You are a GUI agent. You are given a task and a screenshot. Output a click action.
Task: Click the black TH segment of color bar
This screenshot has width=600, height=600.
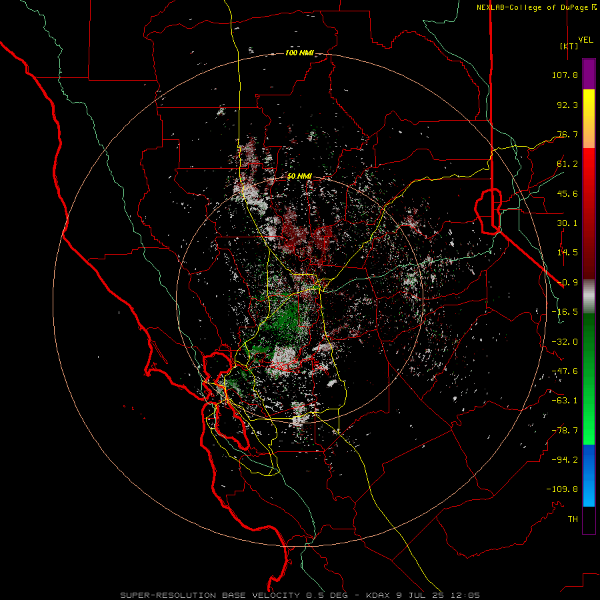click(x=589, y=520)
